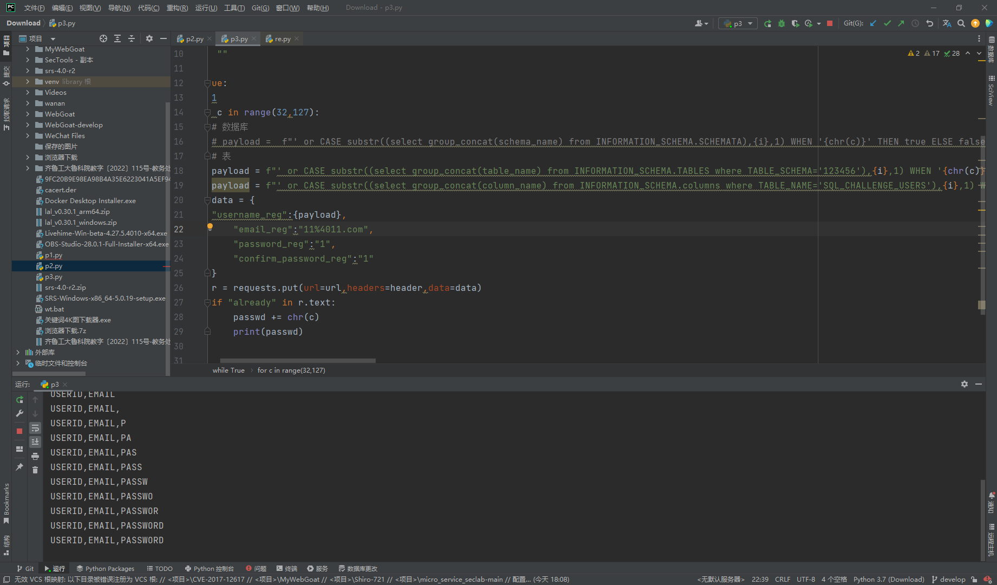Expand all in Project tool window

pyautogui.click(x=117, y=38)
